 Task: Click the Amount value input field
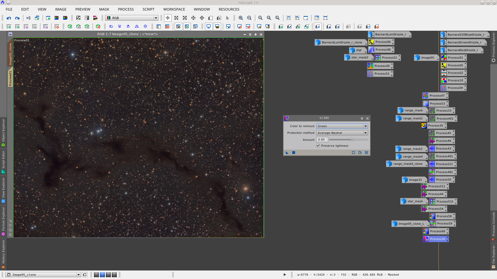[x=322, y=140]
